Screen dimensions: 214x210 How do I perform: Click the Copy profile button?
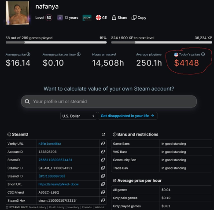click(x=139, y=18)
